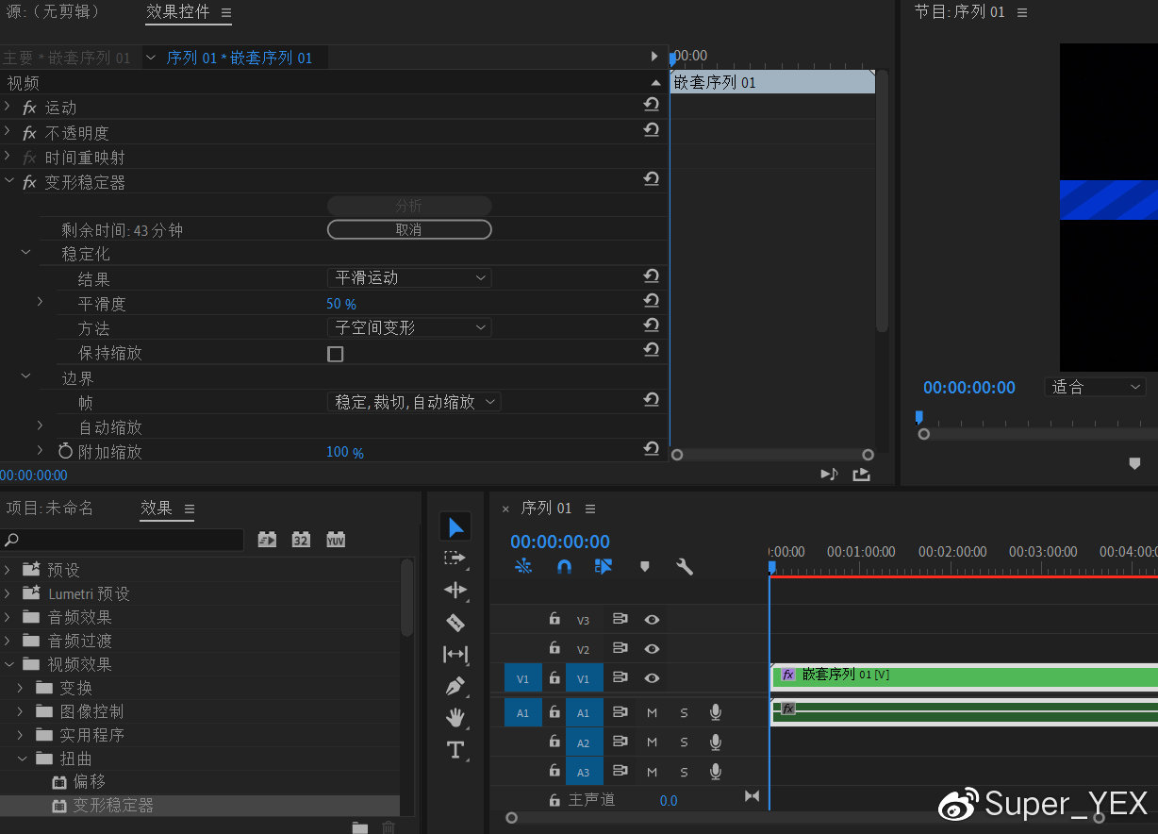Open timeline settings wrench icon
1158x834 pixels.
(x=686, y=567)
